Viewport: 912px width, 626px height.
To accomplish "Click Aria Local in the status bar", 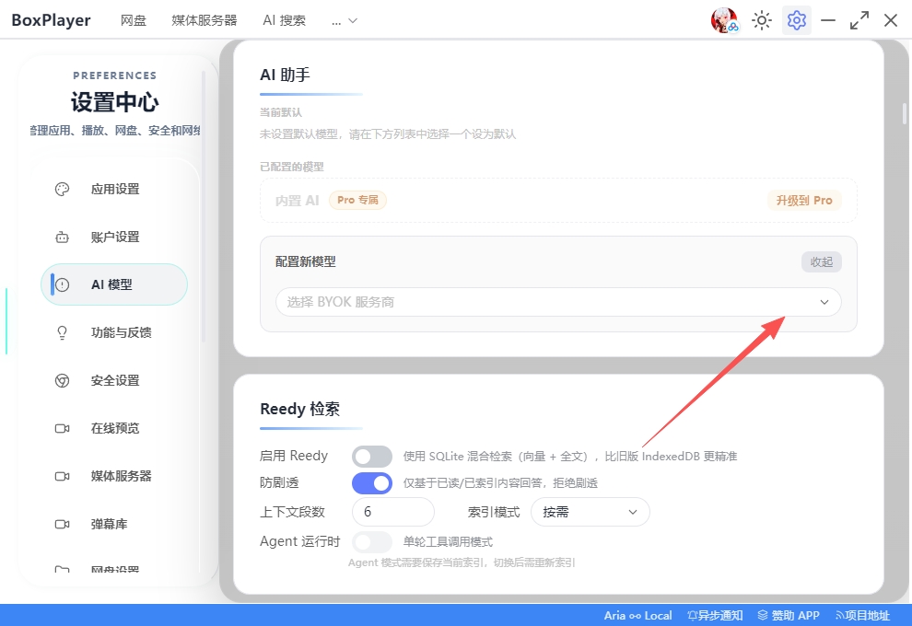I will coord(637,616).
